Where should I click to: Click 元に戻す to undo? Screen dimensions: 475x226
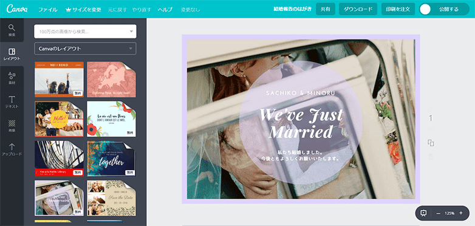[117, 9]
